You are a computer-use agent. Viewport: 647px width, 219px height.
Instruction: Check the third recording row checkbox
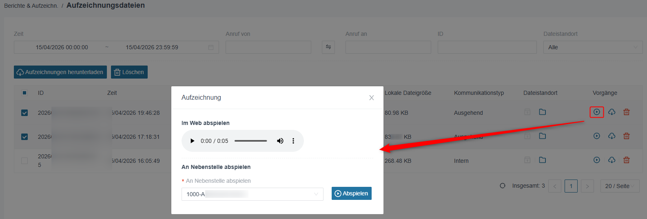24,161
